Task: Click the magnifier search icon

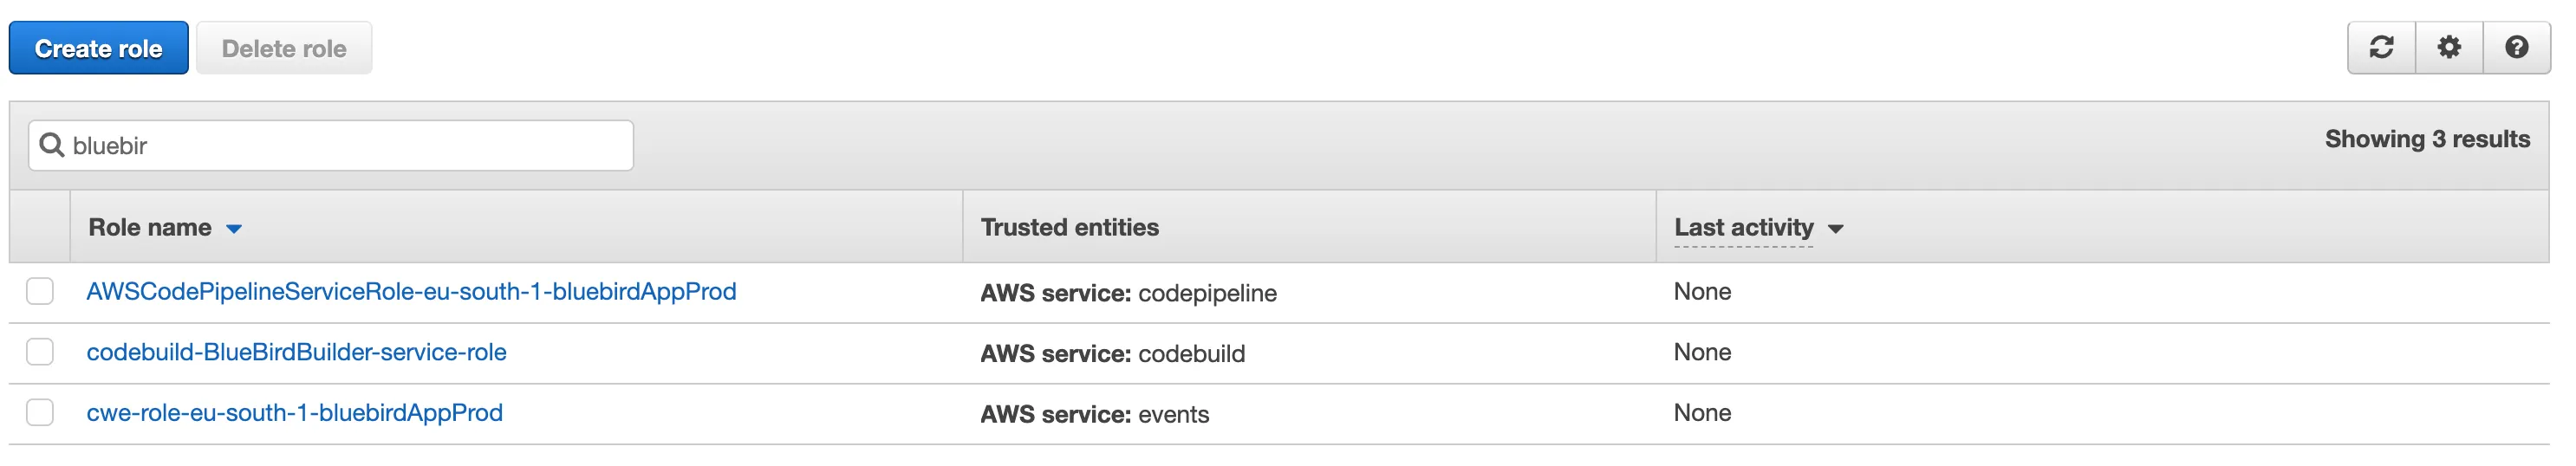Action: 51,146
